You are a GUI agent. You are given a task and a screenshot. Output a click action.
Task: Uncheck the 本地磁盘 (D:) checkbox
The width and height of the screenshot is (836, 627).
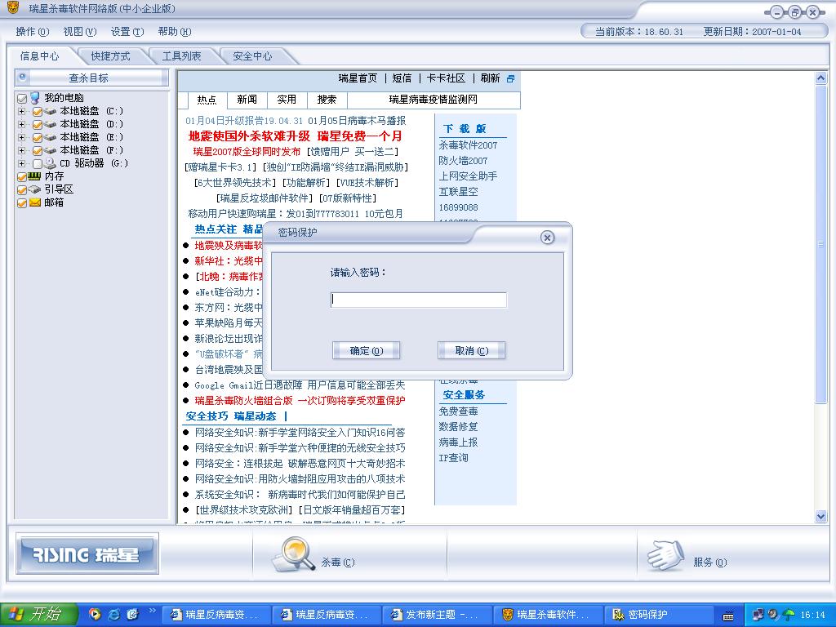[38, 125]
